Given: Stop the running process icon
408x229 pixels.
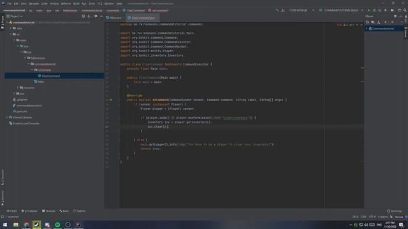Looking at the screenshot, I should coord(385,10).
